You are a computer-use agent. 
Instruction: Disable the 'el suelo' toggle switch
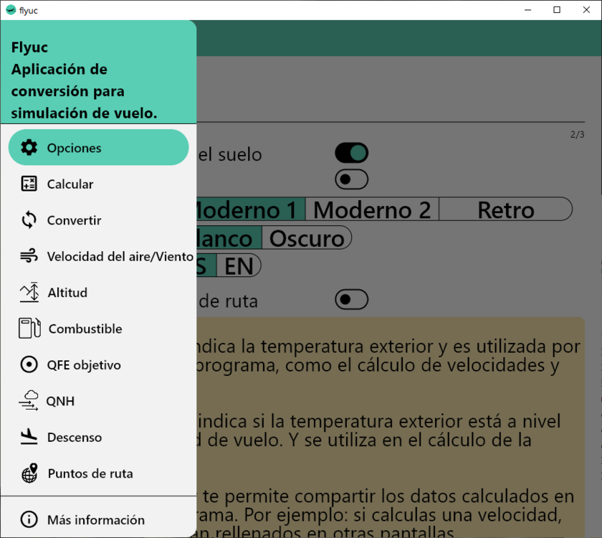point(352,153)
